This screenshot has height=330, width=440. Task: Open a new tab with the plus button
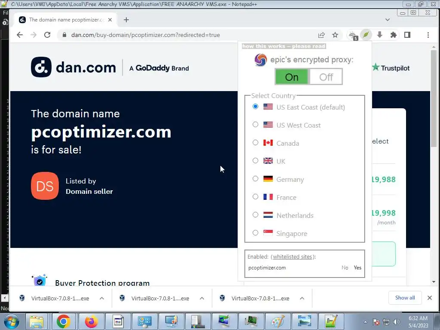pos(126,20)
